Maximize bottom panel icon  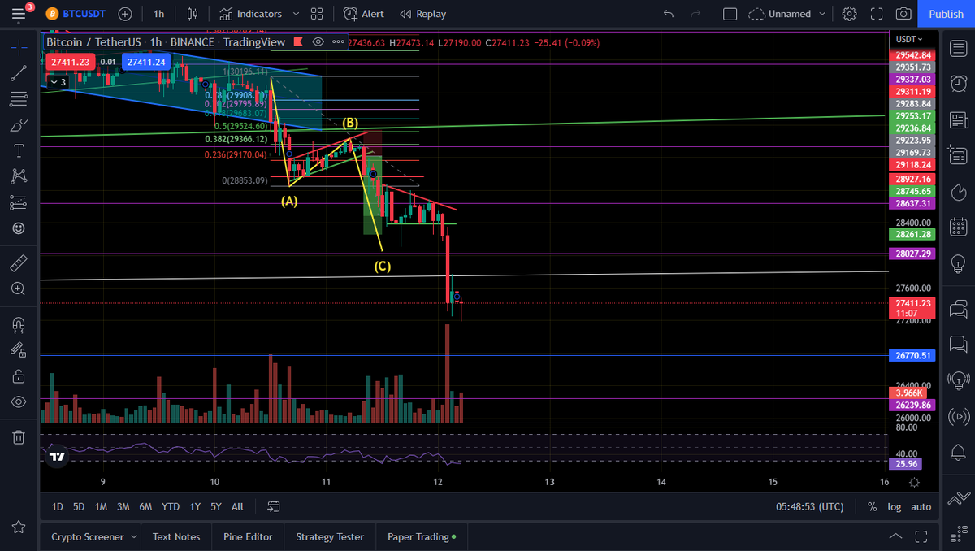pos(921,536)
